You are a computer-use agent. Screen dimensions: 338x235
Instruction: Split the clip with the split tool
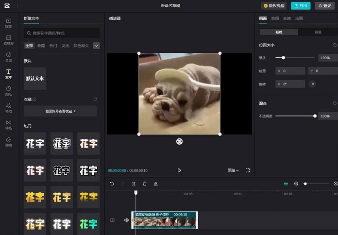[134, 184]
